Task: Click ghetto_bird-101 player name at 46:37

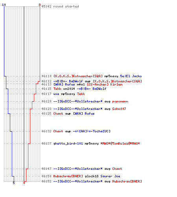Action: 68,143
